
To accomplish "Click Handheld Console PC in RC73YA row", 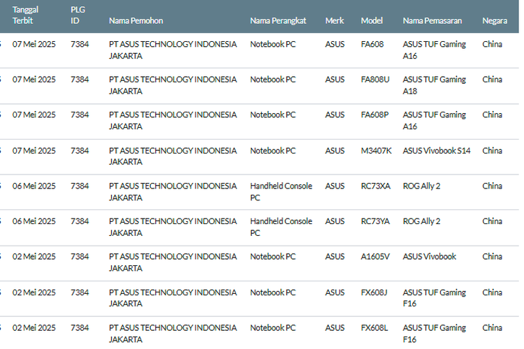I will (x=281, y=227).
